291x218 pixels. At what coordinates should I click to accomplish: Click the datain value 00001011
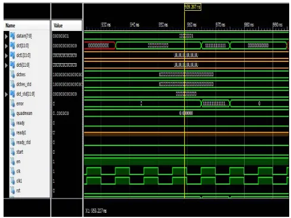[61, 36]
